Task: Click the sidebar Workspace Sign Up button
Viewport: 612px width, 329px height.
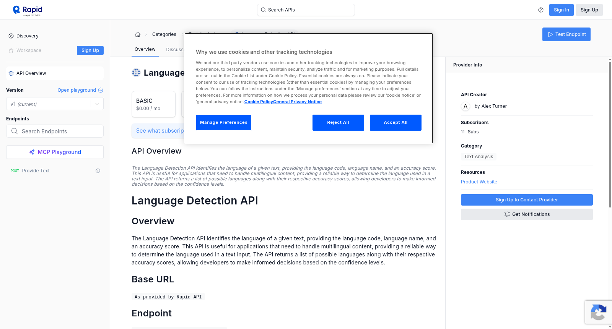Action: tap(90, 50)
